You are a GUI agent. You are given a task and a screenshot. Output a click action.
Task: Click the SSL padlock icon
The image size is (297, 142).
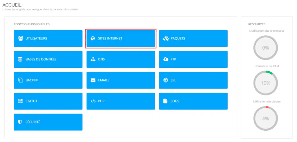(x=166, y=80)
